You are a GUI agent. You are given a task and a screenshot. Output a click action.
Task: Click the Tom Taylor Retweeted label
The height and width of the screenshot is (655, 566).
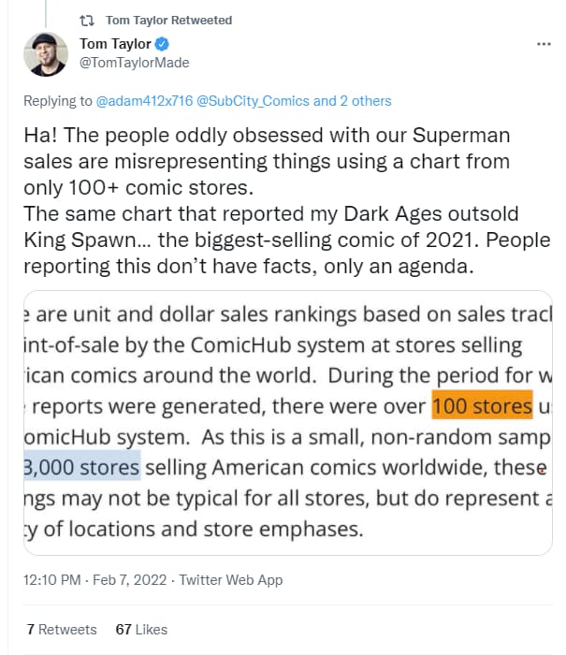point(168,20)
